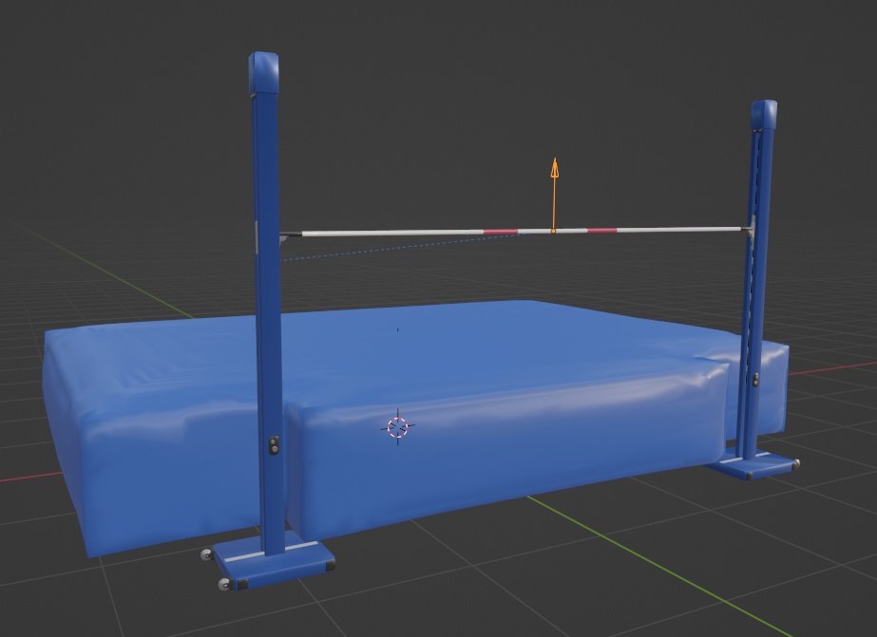Image resolution: width=877 pixels, height=637 pixels.
Task: Click the object origin dot above the mat
Action: click(397, 328)
